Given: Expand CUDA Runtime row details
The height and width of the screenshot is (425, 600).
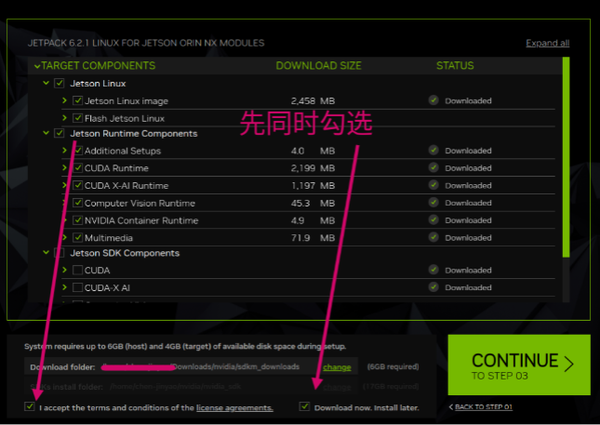Looking at the screenshot, I should click(64, 167).
